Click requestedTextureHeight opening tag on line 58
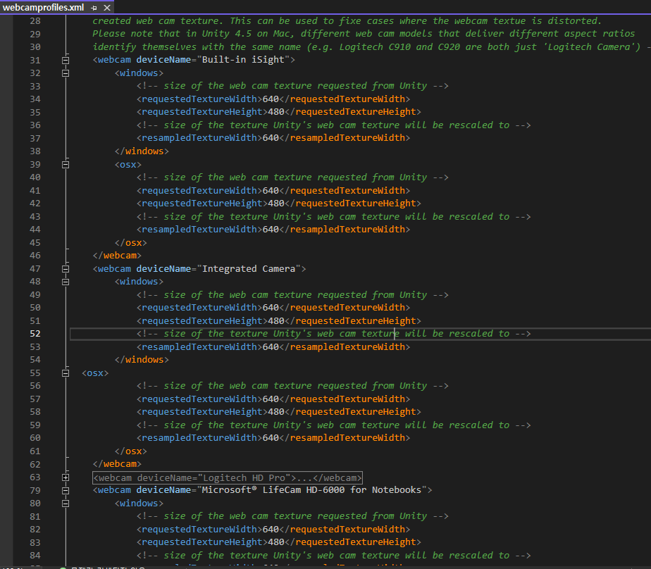 [x=202, y=412]
